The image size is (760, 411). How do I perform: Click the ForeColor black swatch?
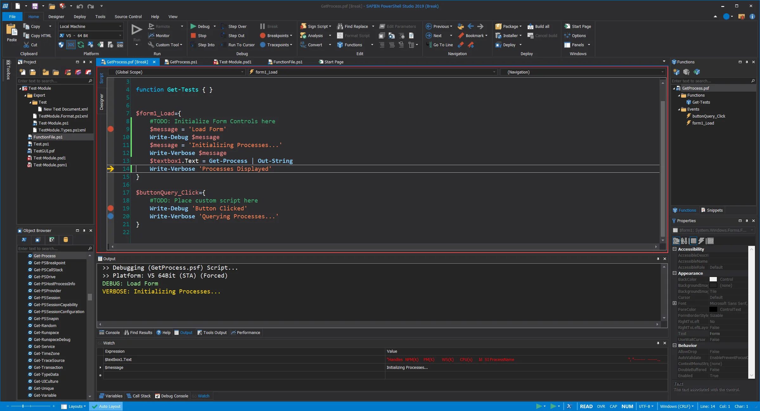(713, 310)
